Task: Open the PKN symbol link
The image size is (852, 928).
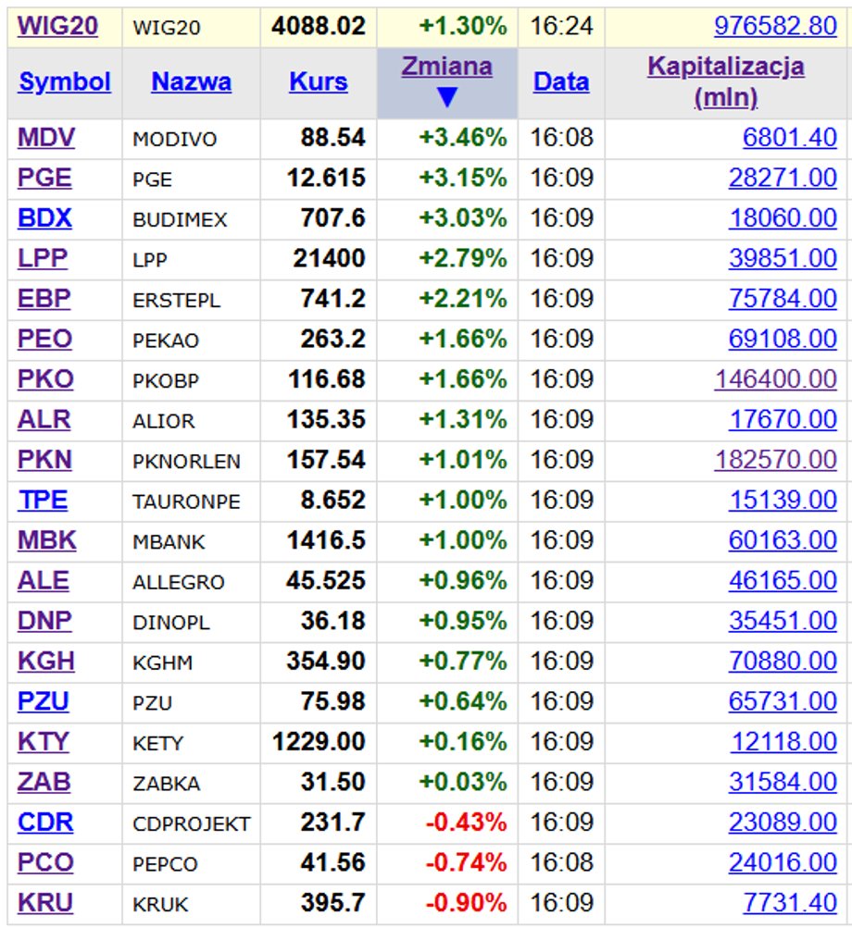Action: [x=44, y=459]
